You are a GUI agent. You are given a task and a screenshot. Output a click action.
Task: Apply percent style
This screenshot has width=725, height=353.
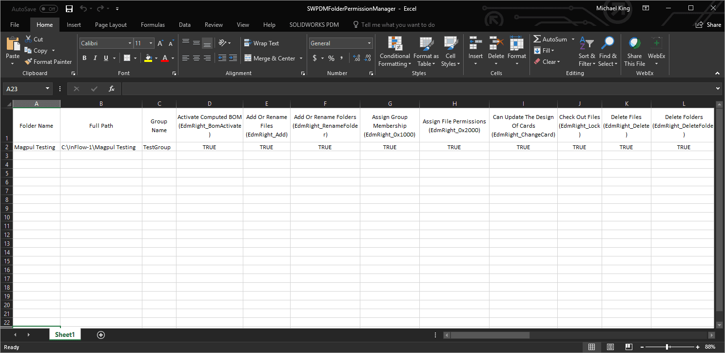tap(331, 58)
